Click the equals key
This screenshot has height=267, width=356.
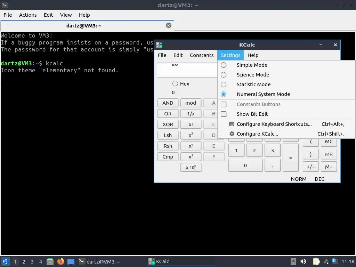[291, 158]
